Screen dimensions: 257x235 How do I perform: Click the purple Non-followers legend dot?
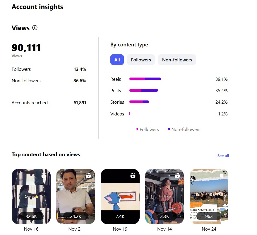click(x=169, y=129)
